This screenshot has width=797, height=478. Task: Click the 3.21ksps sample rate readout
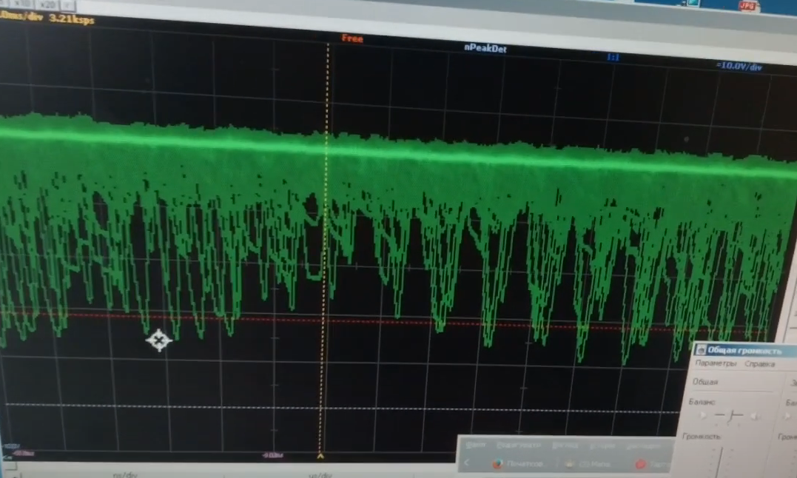click(72, 20)
